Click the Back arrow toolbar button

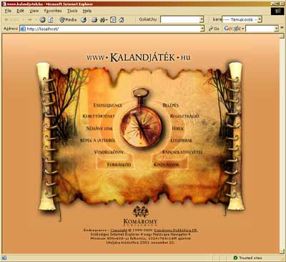click(6, 20)
